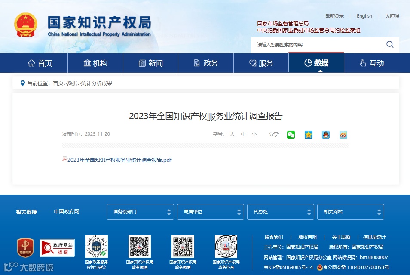Click the national emblem logo

point(25,25)
